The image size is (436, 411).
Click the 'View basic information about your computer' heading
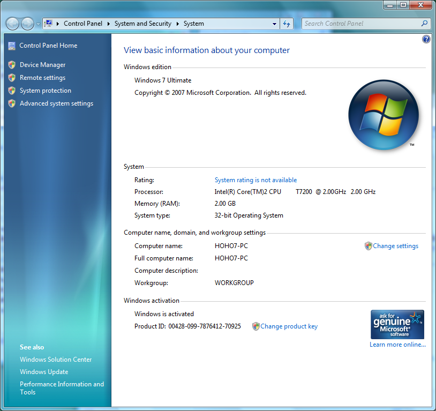pos(207,50)
